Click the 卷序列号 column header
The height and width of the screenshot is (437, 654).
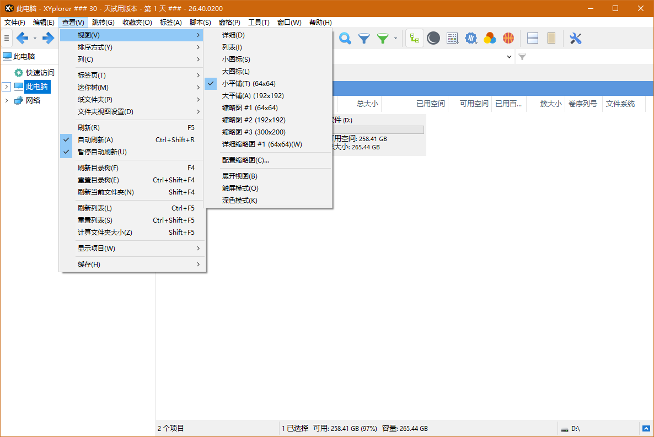point(583,104)
